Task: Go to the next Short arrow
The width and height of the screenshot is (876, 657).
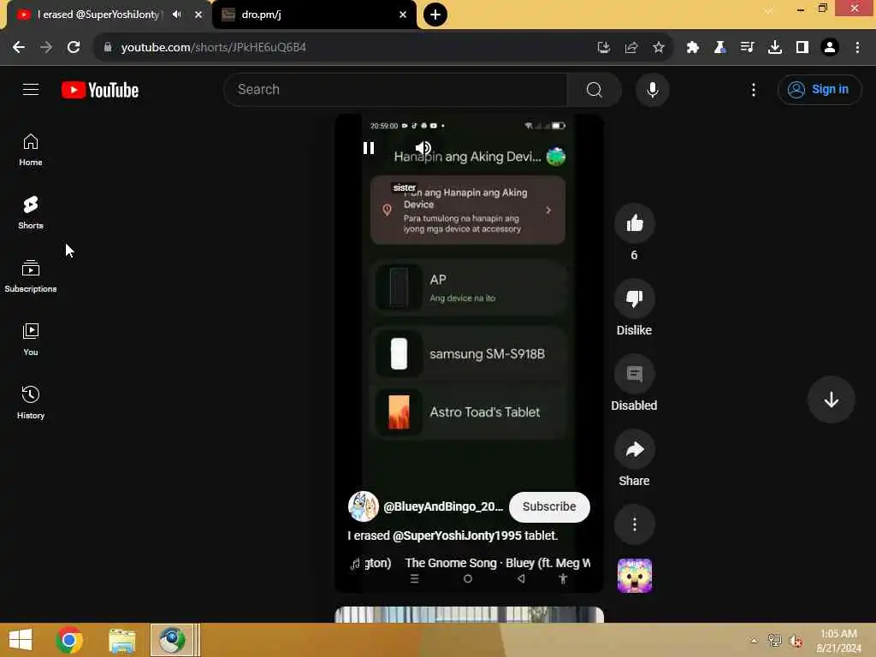Action: click(x=831, y=400)
